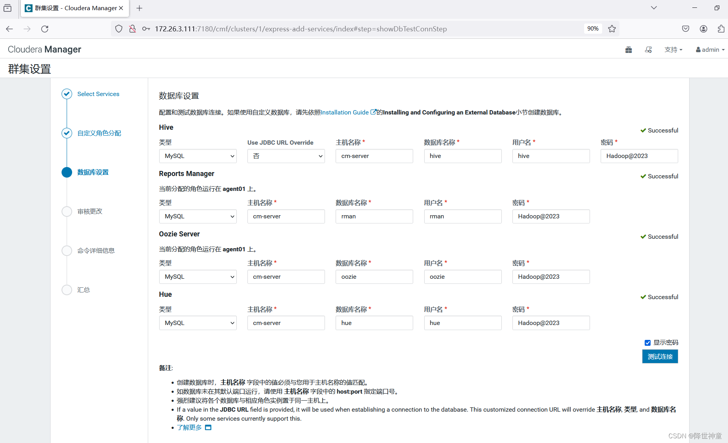Edit the oozie username field
Screen dimensions: 728x443
[x=463, y=277]
